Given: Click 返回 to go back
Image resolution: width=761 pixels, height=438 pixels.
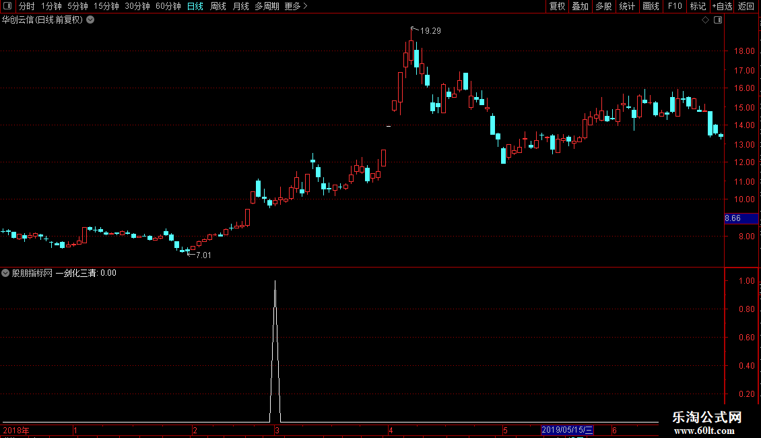Looking at the screenshot, I should pos(746,6).
